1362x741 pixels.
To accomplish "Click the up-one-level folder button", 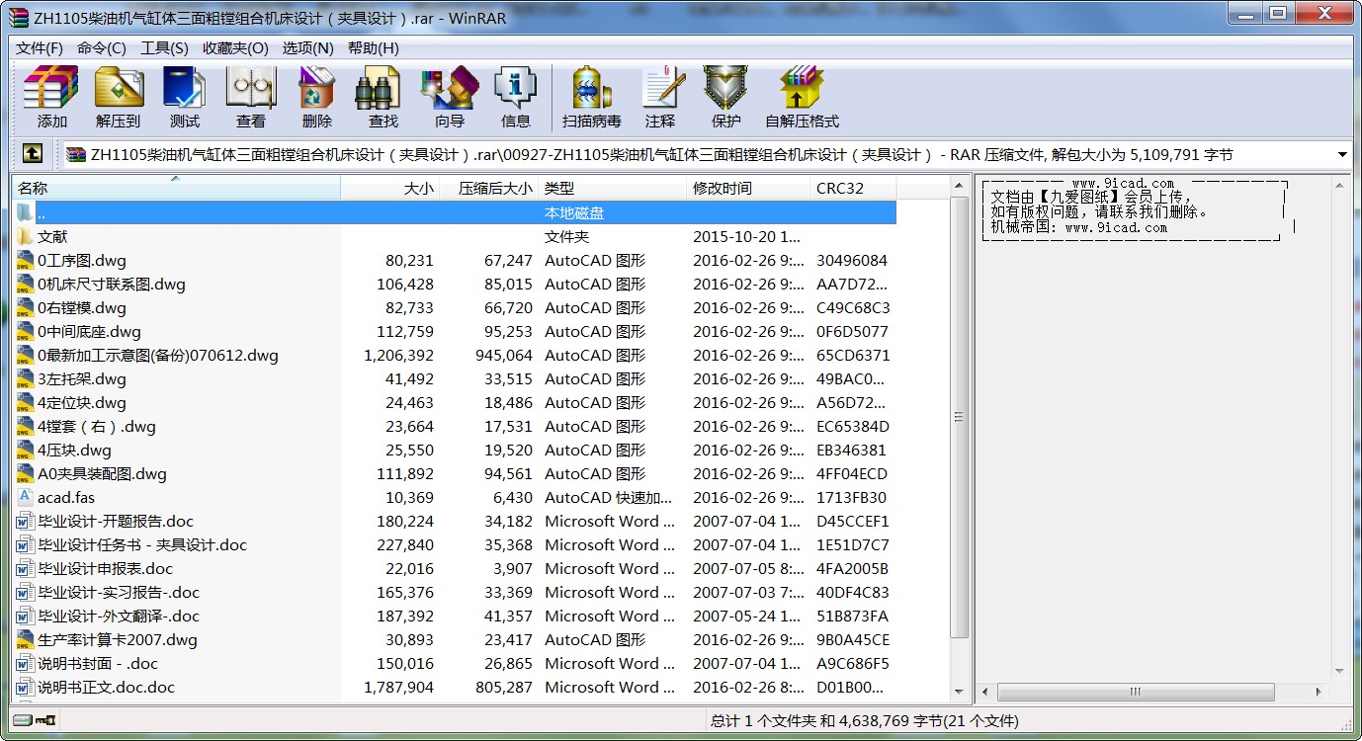I will pyautogui.click(x=32, y=154).
